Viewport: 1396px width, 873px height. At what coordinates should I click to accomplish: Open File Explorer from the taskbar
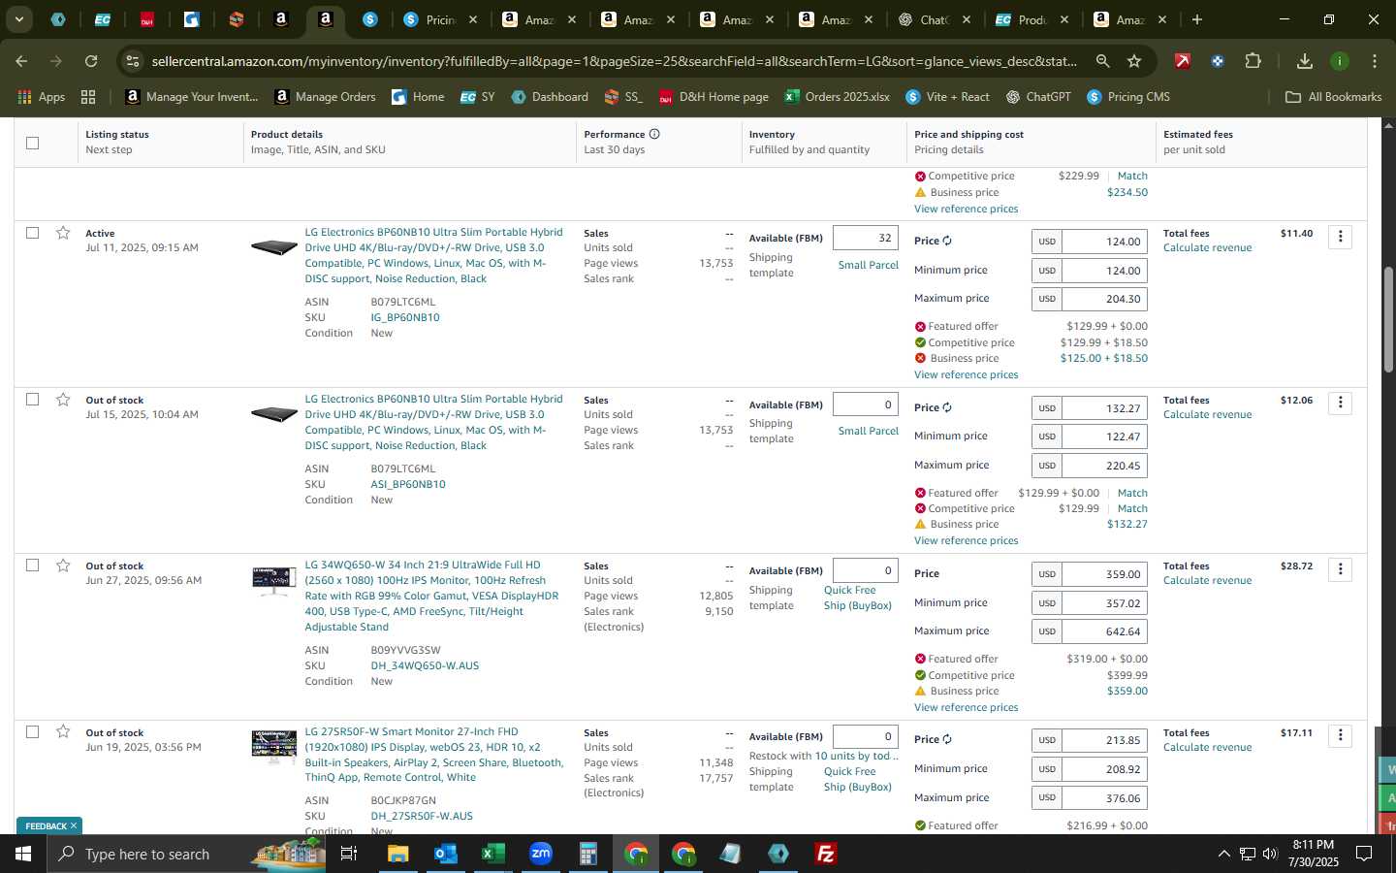coord(397,854)
